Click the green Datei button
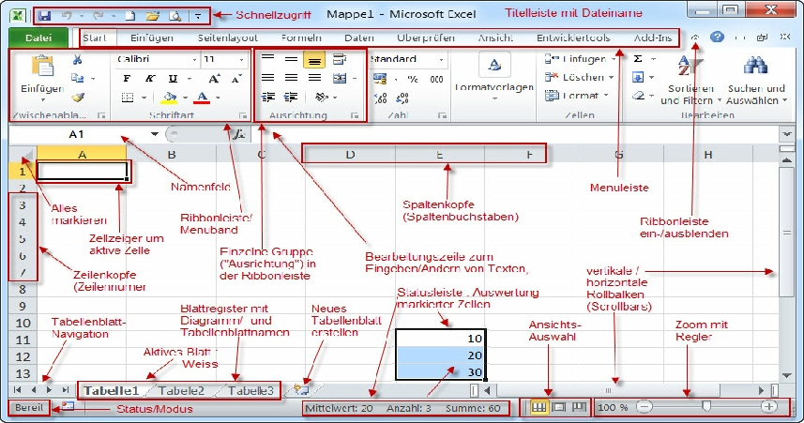Screen dimensions: 804x423 point(38,38)
